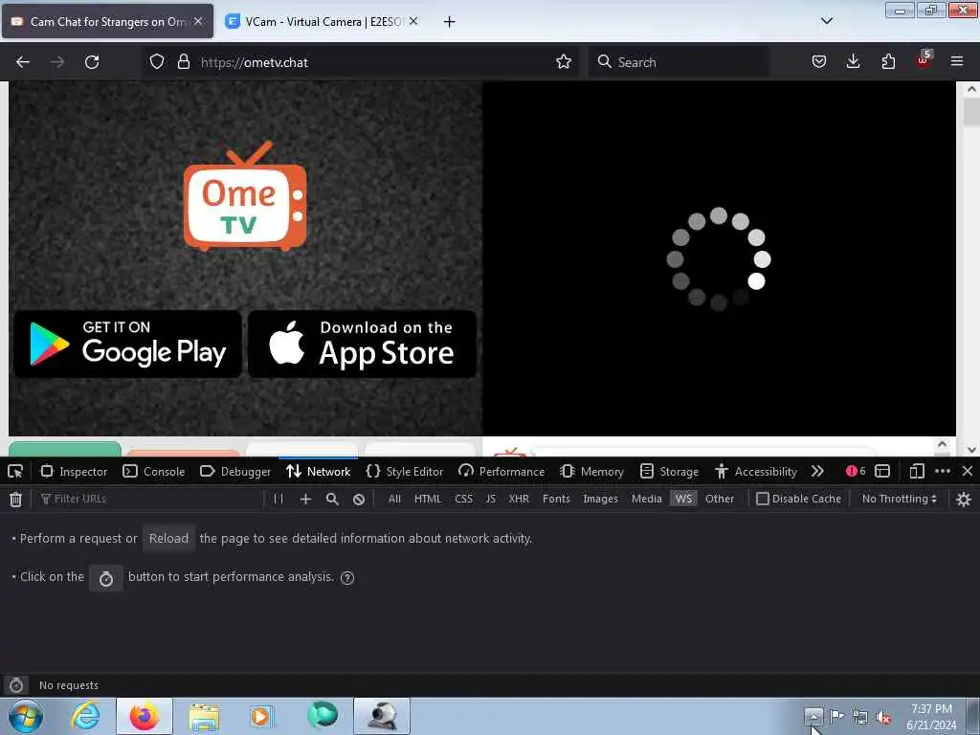Click the browser Search box
980x735 pixels.
679,62
